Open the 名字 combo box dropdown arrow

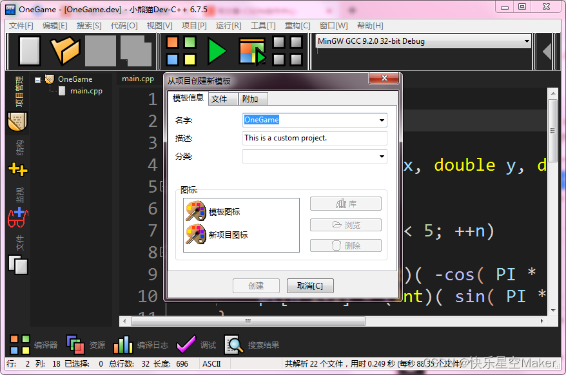click(x=382, y=120)
